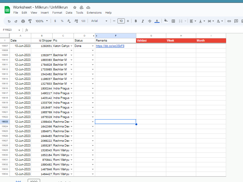Open the Format menu
Screen dimensions: 243x182
coord(57,13)
